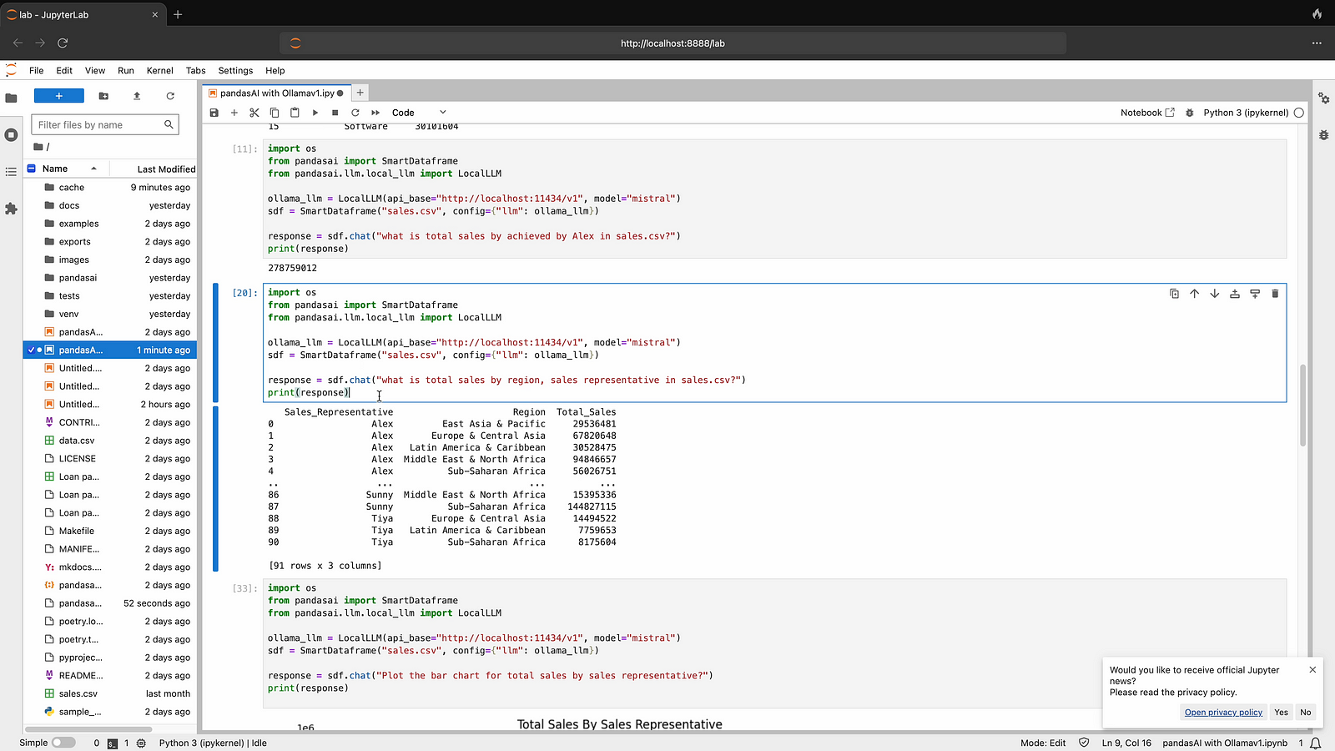This screenshot has width=1335, height=751.
Task: Save the notebook with the toolbar disk icon
Action: point(214,113)
